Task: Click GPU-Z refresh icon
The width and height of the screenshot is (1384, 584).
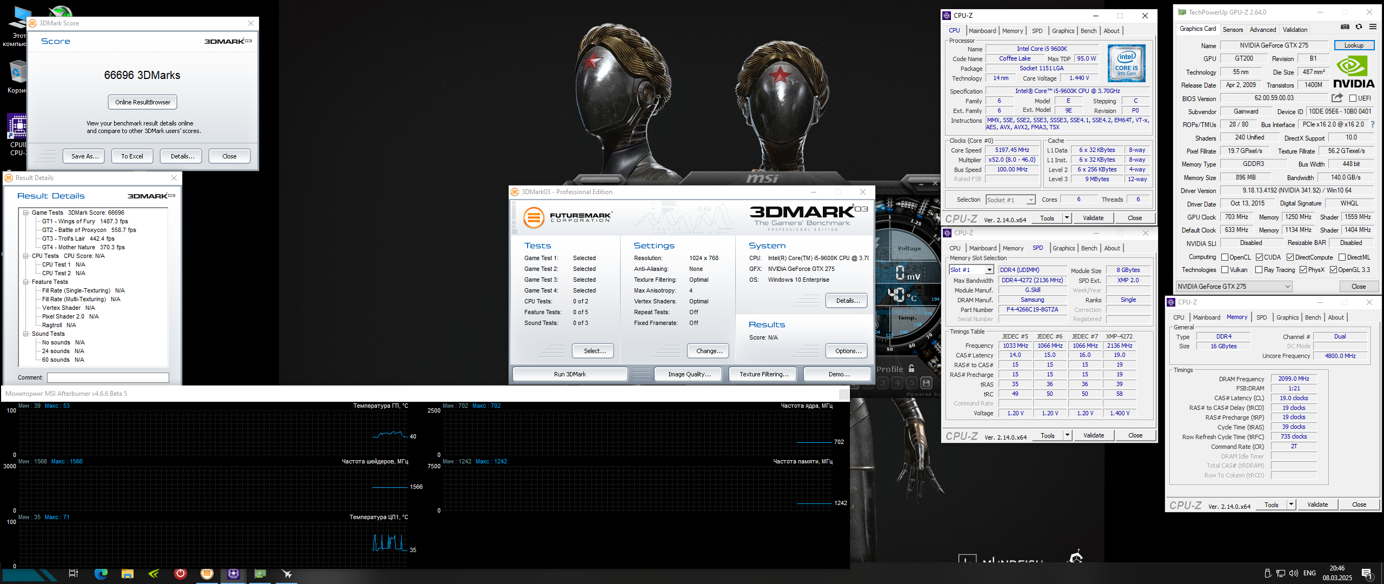Action: pyautogui.click(x=1359, y=27)
